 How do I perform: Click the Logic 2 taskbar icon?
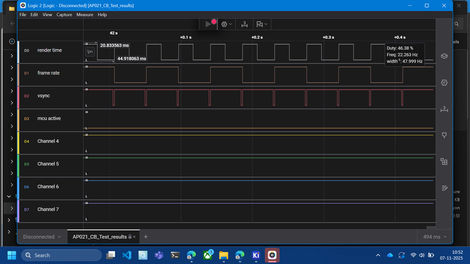pyautogui.click(x=272, y=256)
